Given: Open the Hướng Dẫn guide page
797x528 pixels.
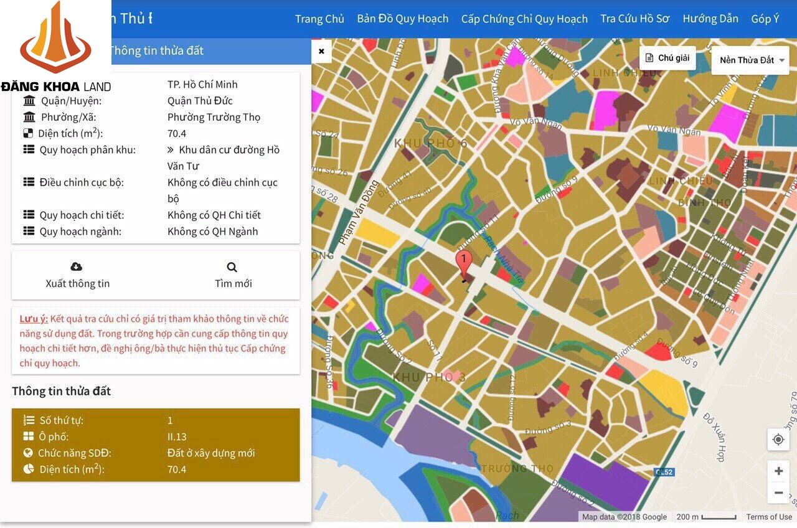Looking at the screenshot, I should pyautogui.click(x=710, y=19).
